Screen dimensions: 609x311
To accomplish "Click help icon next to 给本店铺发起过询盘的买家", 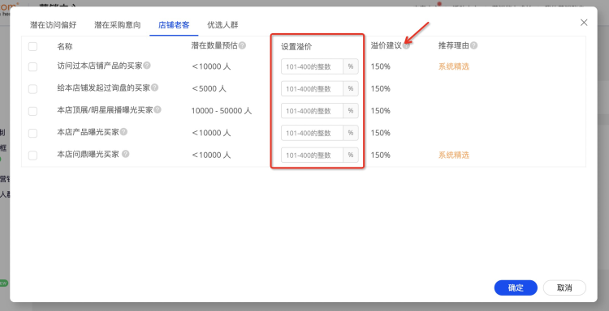I will pos(154,87).
